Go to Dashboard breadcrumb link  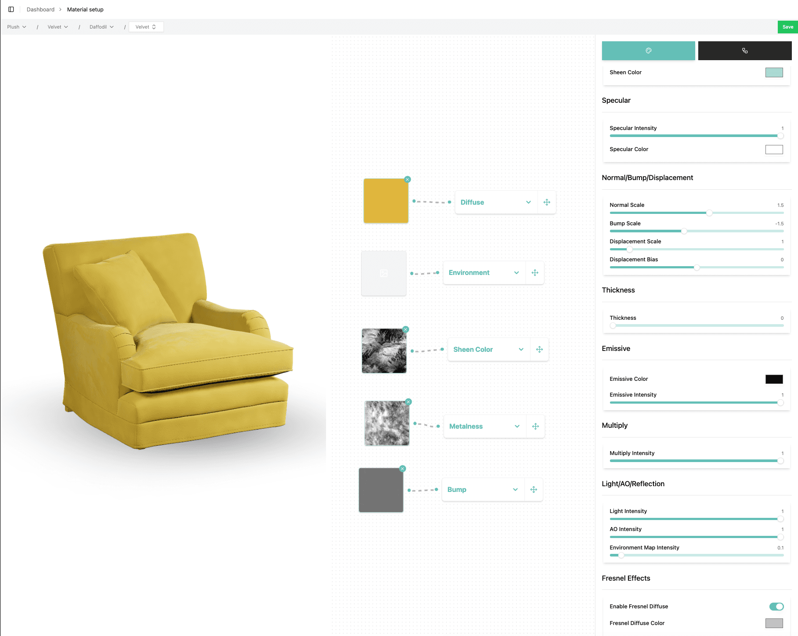(40, 10)
